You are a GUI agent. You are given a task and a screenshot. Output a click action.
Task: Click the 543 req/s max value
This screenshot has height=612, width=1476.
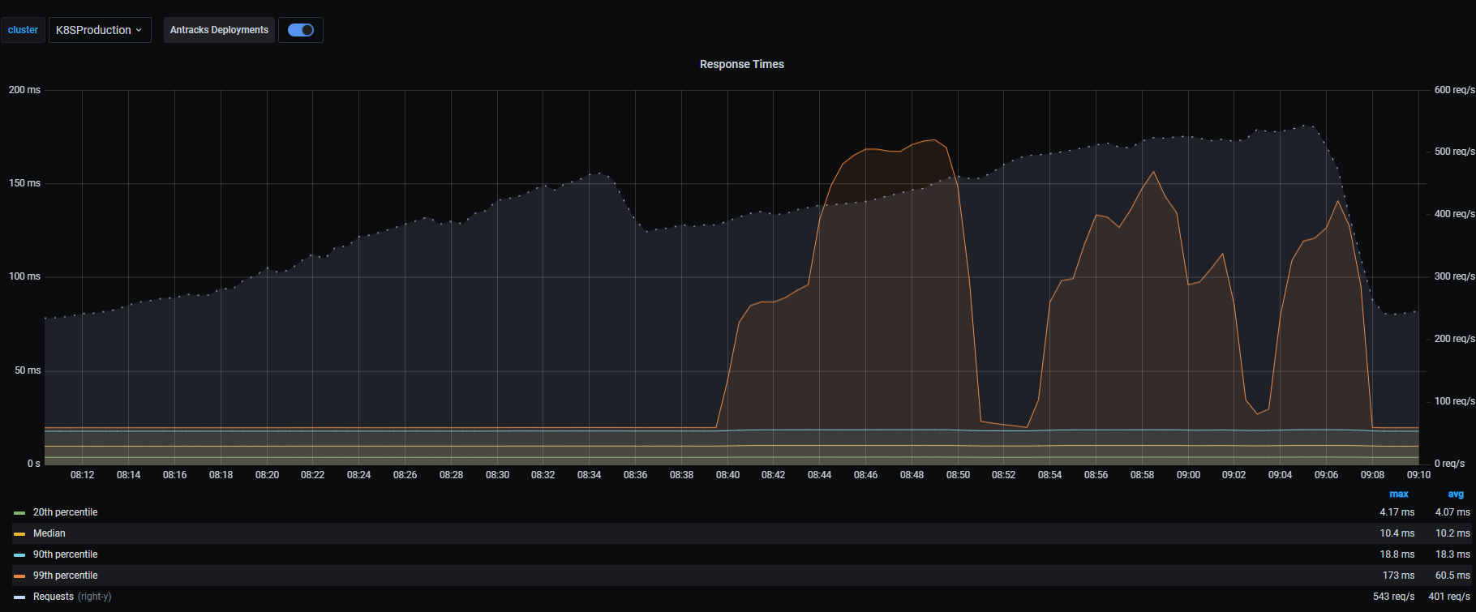[1393, 597]
